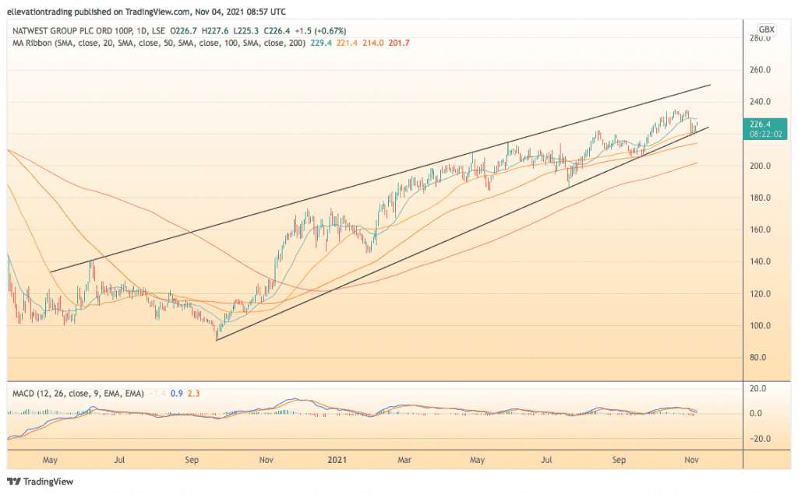Select the MACD indicator legend

pyautogui.click(x=78, y=394)
